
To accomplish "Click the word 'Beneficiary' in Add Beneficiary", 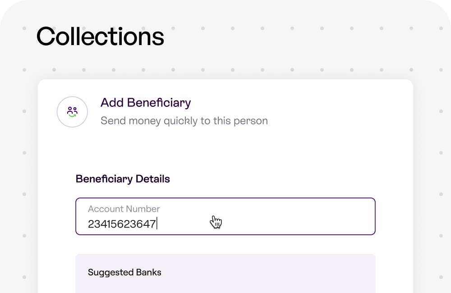I will tap(159, 103).
